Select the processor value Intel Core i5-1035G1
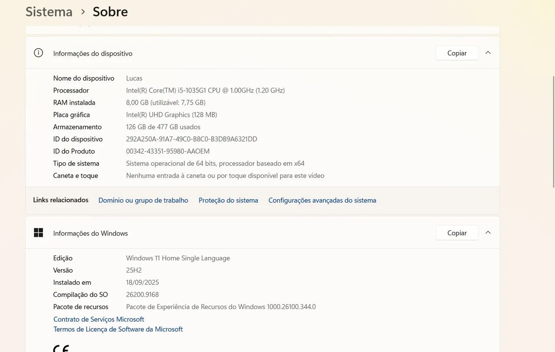Viewport: 555px width, 352px height. coord(206,90)
